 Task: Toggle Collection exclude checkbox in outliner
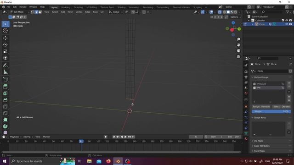click(x=283, y=20)
